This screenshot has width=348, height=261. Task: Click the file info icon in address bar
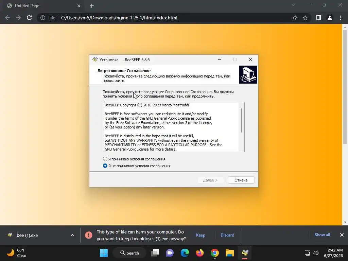(42, 18)
